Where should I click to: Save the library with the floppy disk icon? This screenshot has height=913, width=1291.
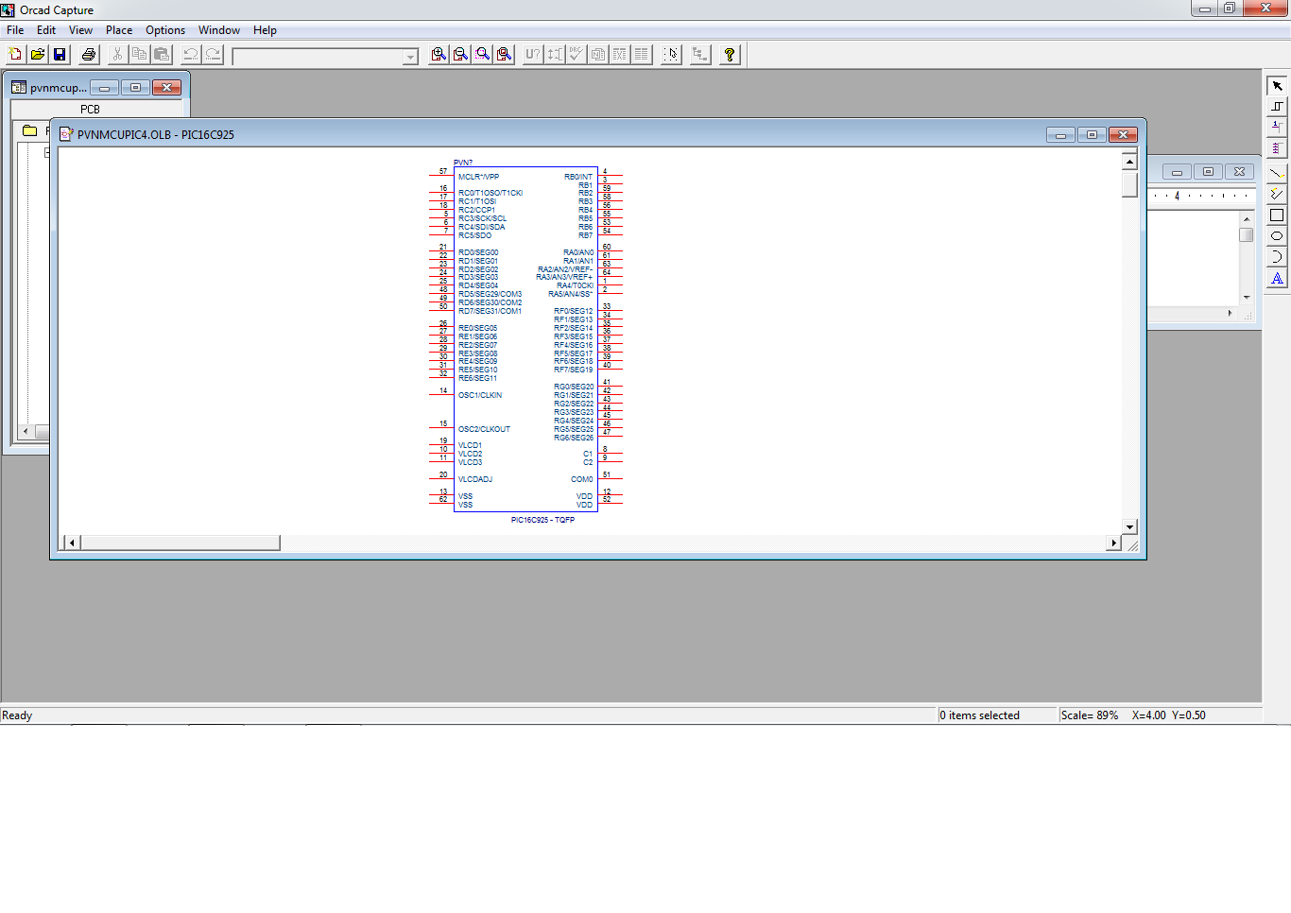[x=60, y=55]
